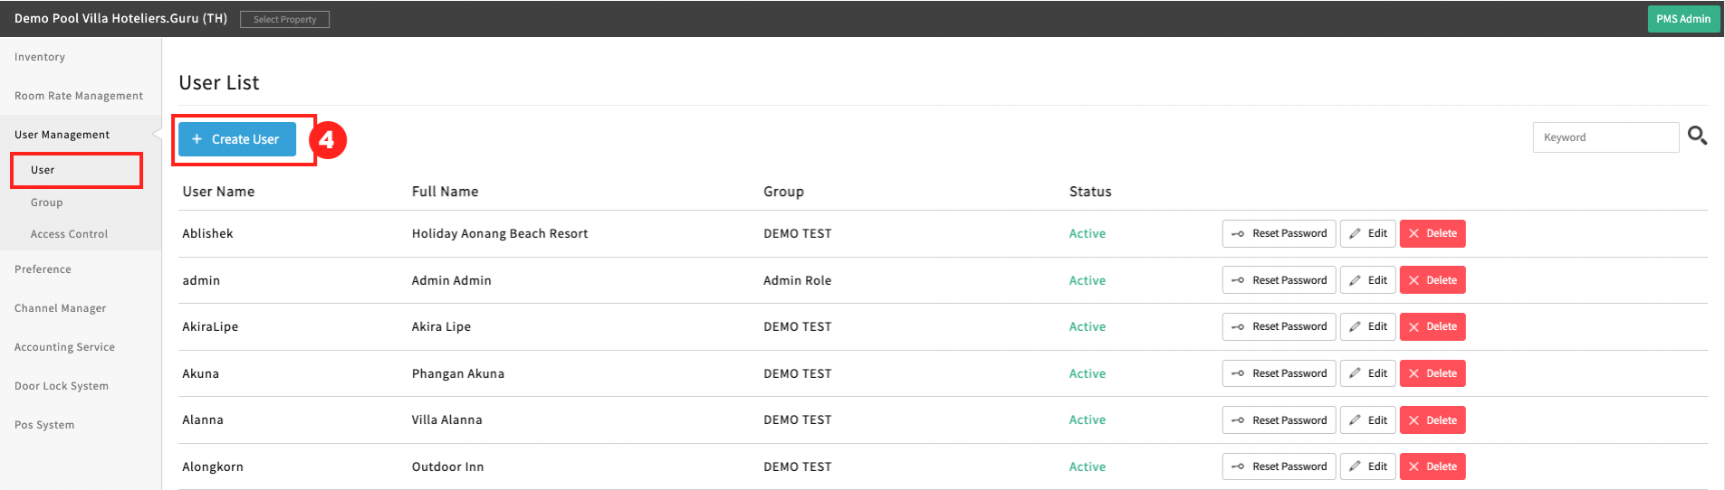Click the magnifying glass search icon
This screenshot has width=1725, height=490.
pos(1697,137)
